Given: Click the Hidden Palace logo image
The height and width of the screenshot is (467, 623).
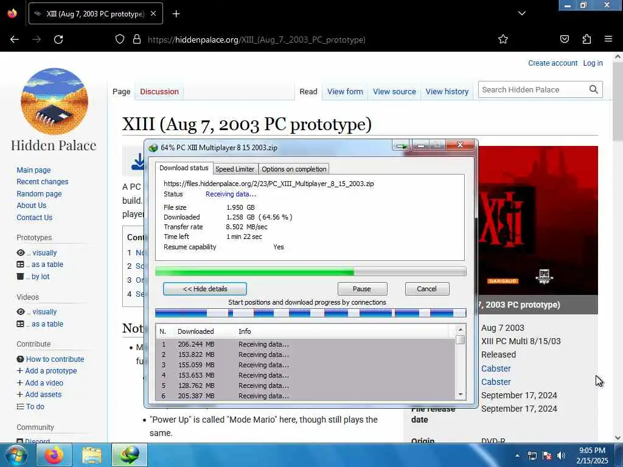Looking at the screenshot, I should 54,102.
